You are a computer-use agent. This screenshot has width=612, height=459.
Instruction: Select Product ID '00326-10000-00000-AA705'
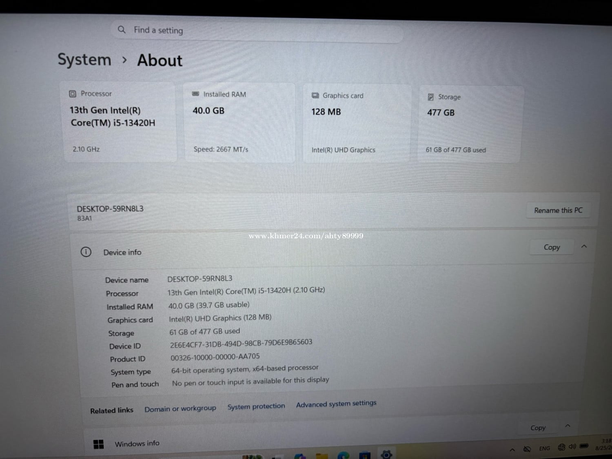215,357
